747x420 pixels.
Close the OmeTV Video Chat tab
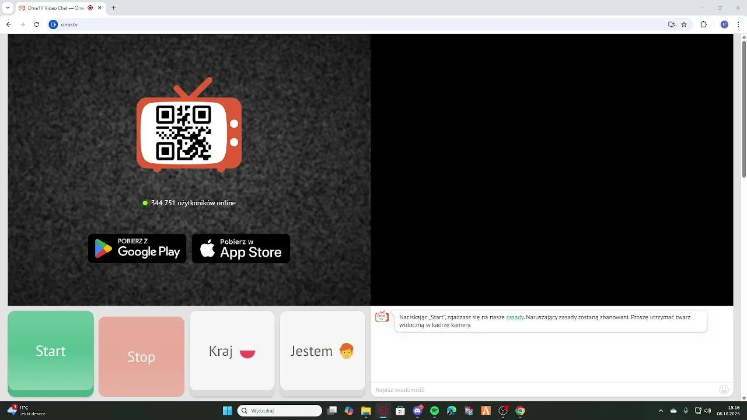tap(100, 8)
